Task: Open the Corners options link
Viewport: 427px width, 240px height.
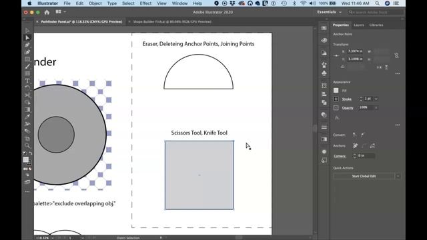Action: (x=340, y=156)
